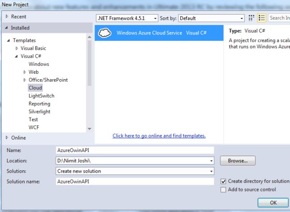Open the Location path dropdown

(211, 161)
